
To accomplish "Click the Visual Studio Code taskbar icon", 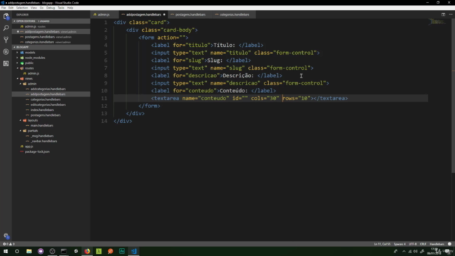I will click(x=134, y=251).
